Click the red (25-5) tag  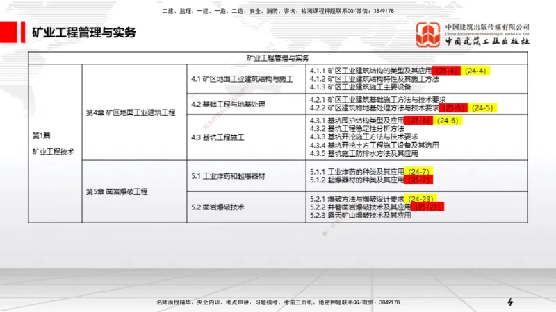tap(454, 108)
